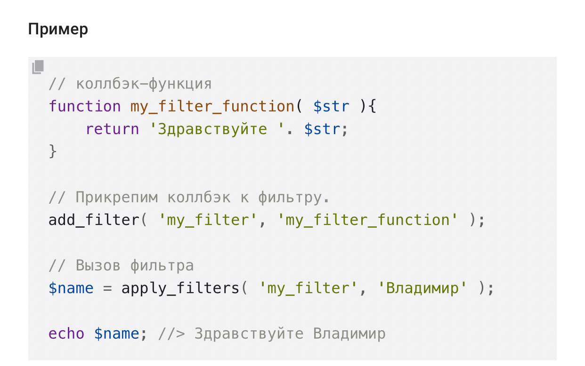Click the $str parameter in function declaration

click(331, 106)
